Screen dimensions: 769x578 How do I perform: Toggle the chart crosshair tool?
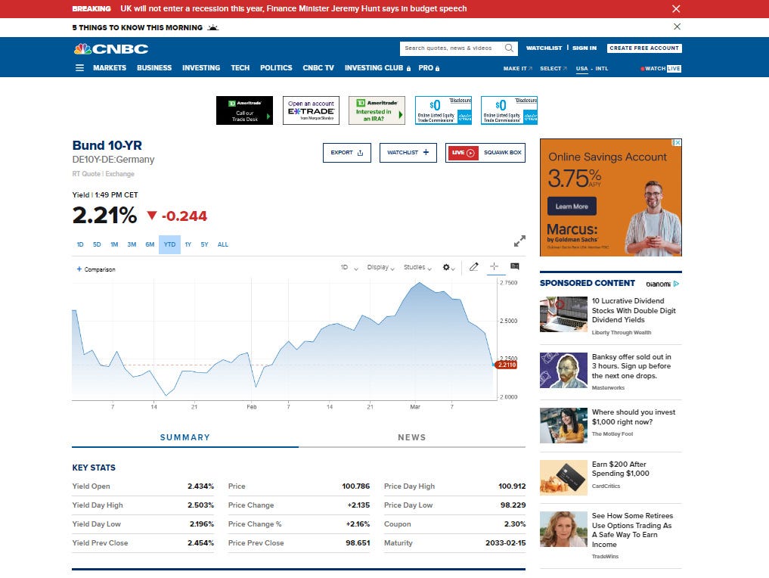(x=494, y=266)
